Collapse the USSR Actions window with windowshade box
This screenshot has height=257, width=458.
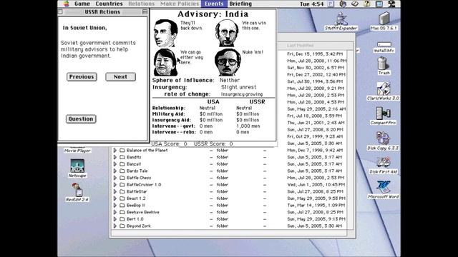pos(145,11)
